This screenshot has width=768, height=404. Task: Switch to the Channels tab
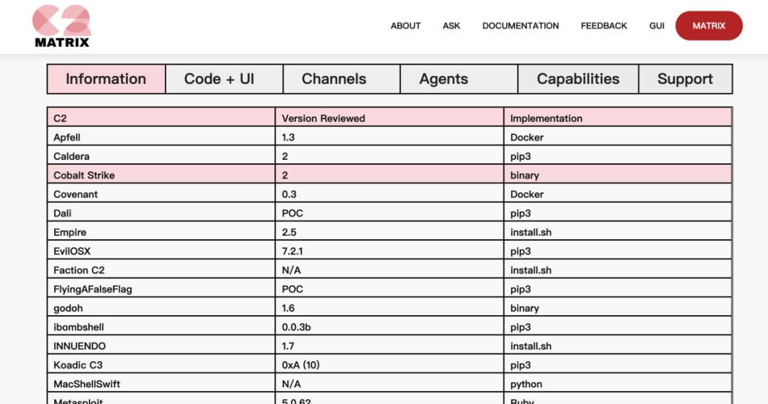pyautogui.click(x=341, y=79)
